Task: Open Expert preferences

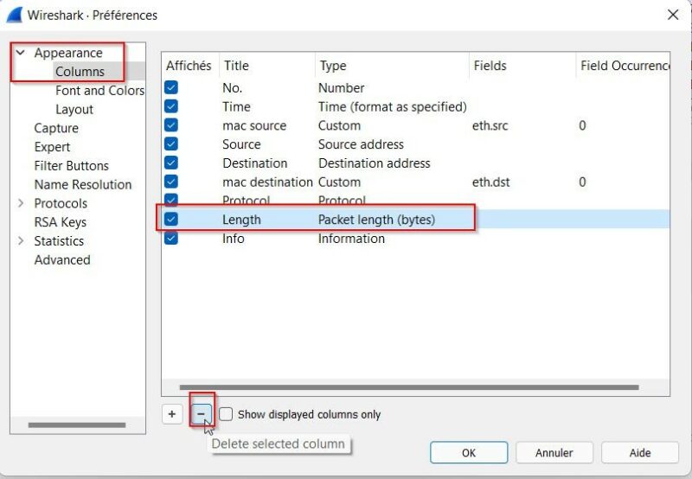Action: pyautogui.click(x=52, y=147)
